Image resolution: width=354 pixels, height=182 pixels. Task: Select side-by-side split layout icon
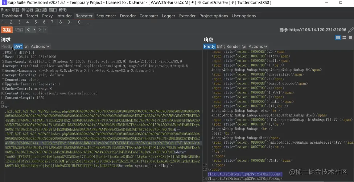[338, 38]
